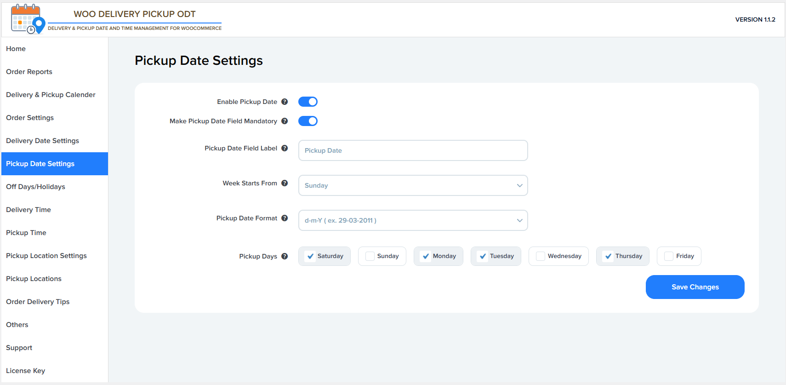
Task: Open the License Key page
Action: 25,371
